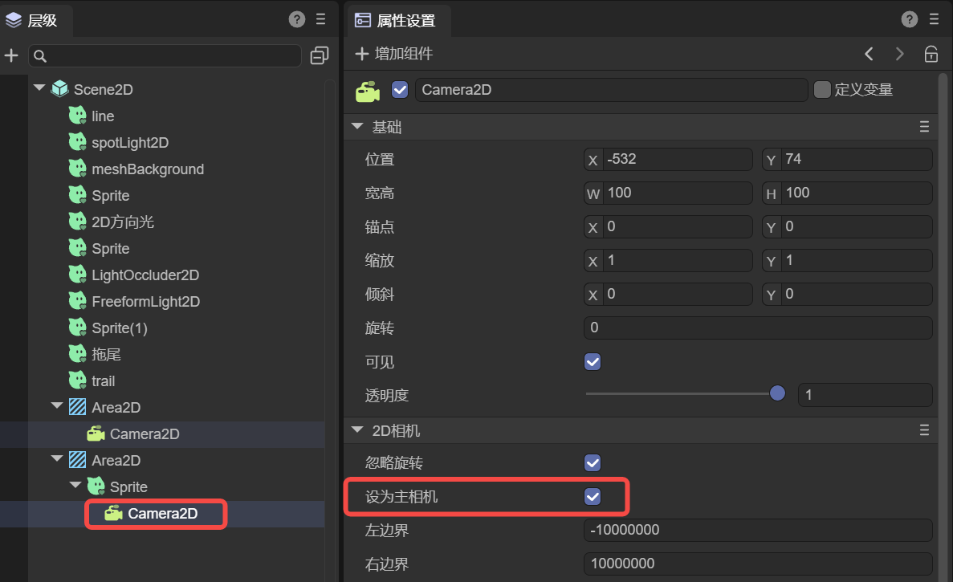Select the spotLight2D node in hierarchy
The width and height of the screenshot is (953, 582).
[129, 143]
